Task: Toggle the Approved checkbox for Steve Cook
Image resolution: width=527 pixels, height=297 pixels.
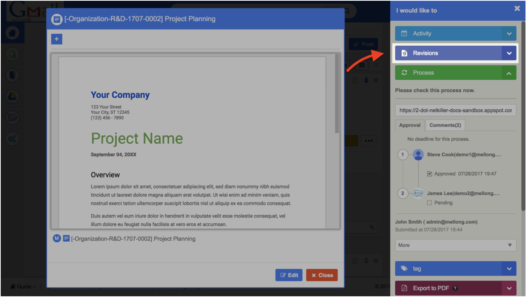Action: pyautogui.click(x=430, y=174)
